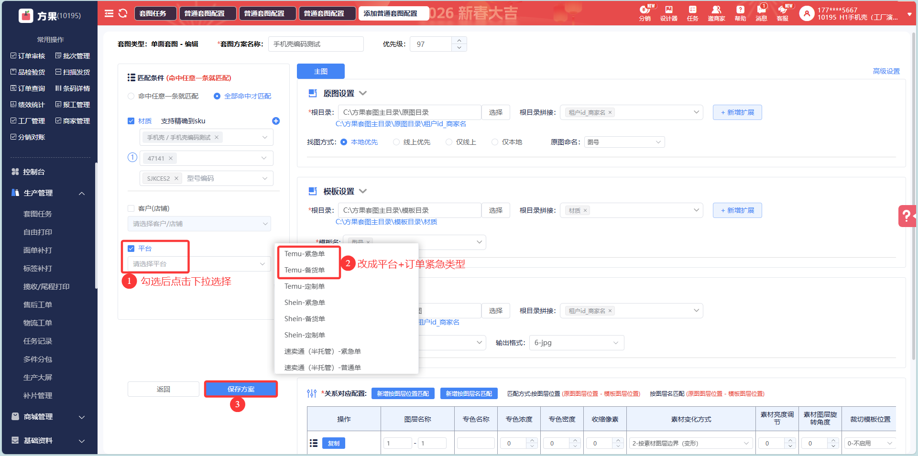Remove the SJKCES2 tag
This screenshot has height=456, width=918.
point(176,178)
